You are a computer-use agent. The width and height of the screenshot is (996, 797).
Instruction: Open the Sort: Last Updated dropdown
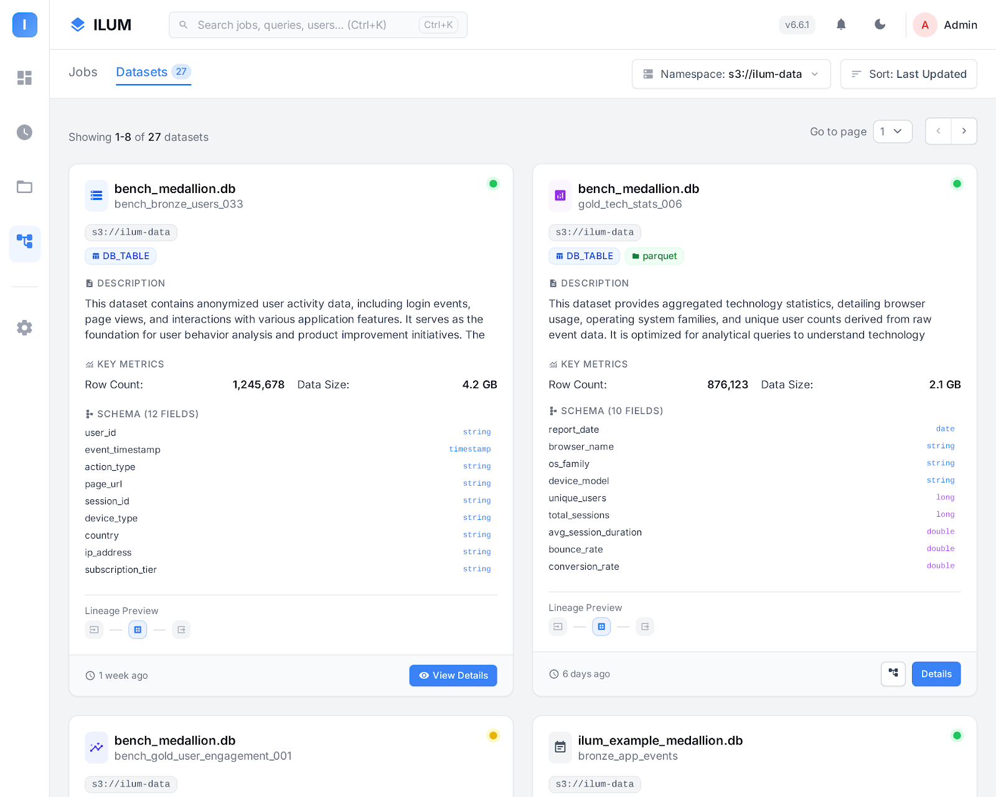tap(908, 74)
